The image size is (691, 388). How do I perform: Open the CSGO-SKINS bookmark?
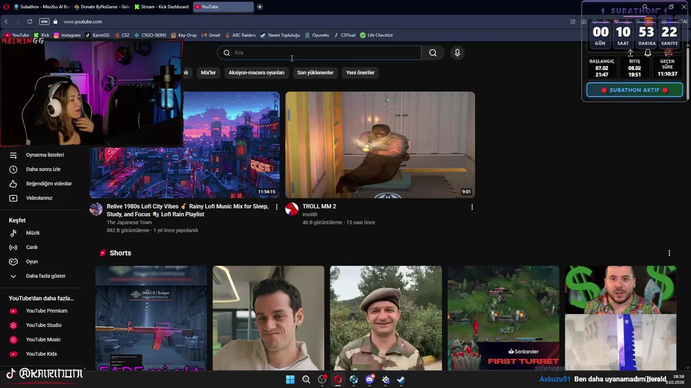point(150,35)
